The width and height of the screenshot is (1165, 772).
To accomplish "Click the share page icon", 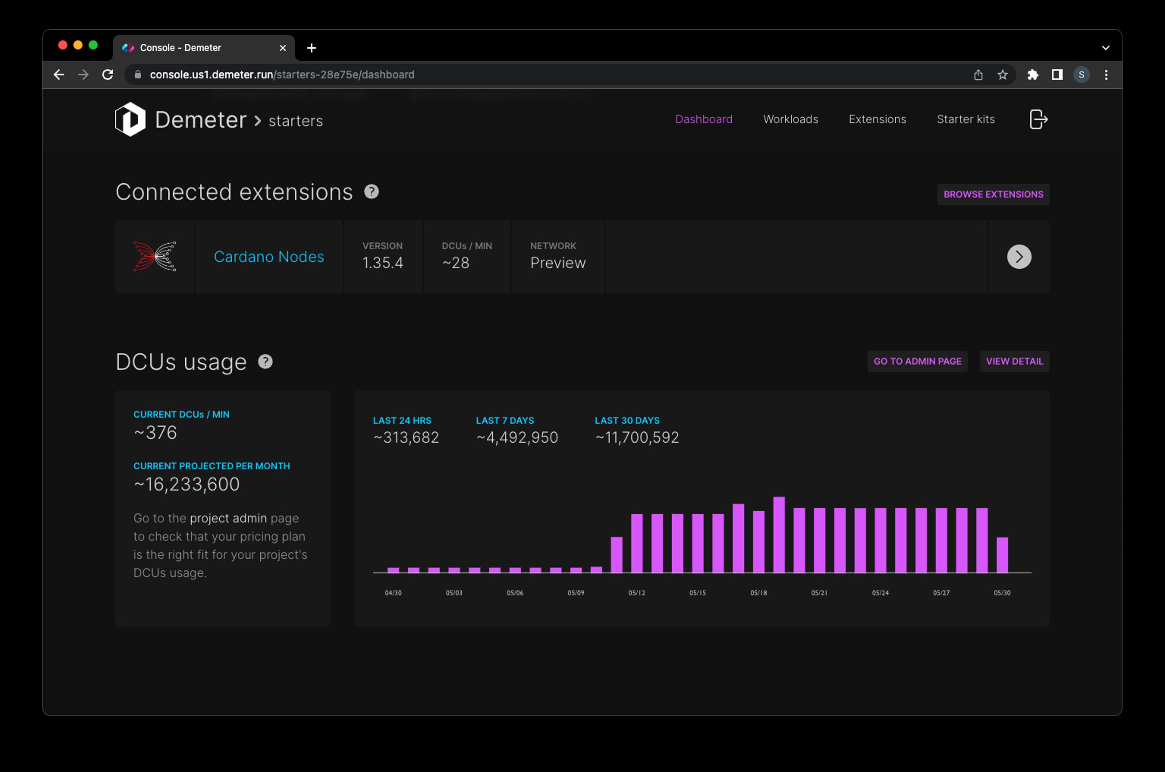I will tap(978, 75).
